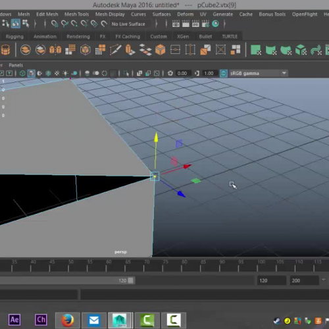
Task: Make the selected object live (magnet icon)
Action: click(104, 24)
